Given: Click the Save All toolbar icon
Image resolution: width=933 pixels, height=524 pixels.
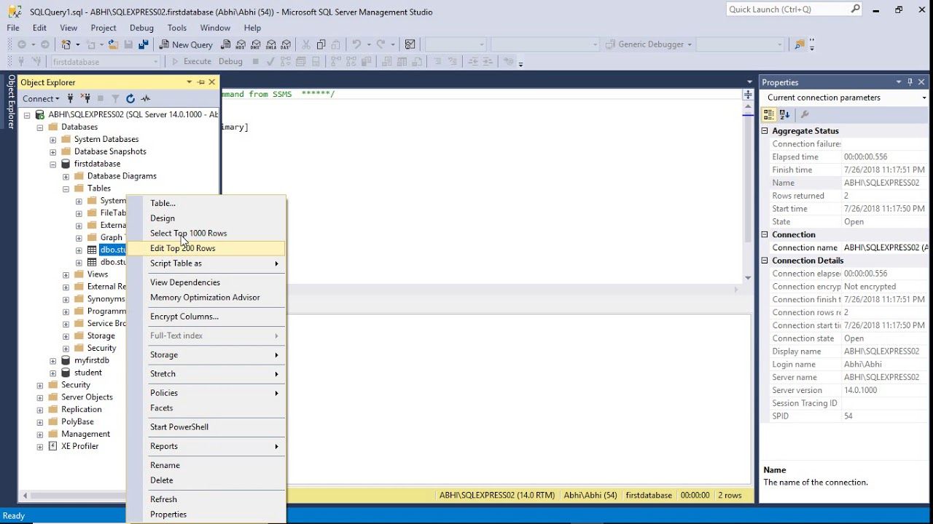Looking at the screenshot, I should click(x=143, y=44).
